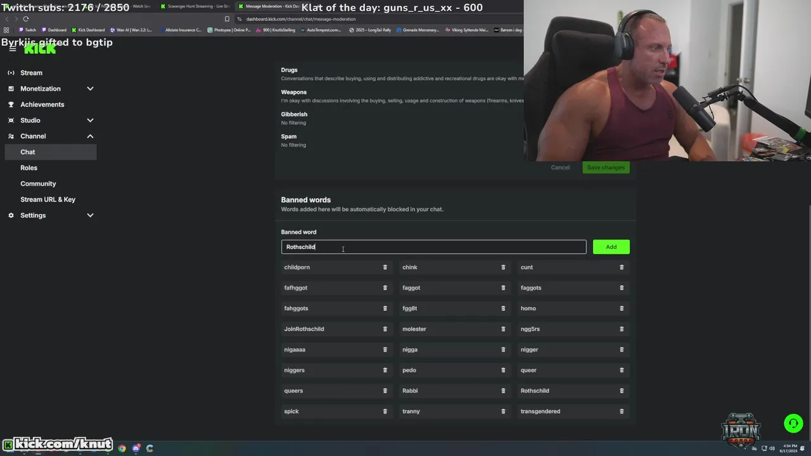811x456 pixels.
Task: Remove Rabbi using its trash icon
Action: click(503, 391)
